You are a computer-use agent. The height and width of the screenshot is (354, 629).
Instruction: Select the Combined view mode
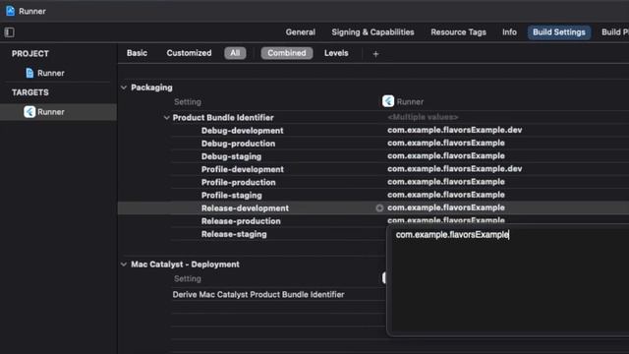pos(287,53)
